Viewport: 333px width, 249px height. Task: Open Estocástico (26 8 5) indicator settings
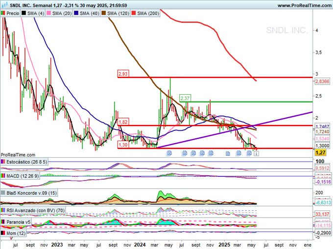coord(24,162)
